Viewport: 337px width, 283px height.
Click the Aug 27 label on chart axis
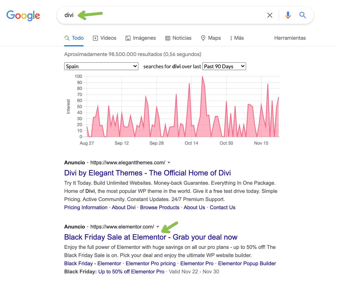pos(87,143)
